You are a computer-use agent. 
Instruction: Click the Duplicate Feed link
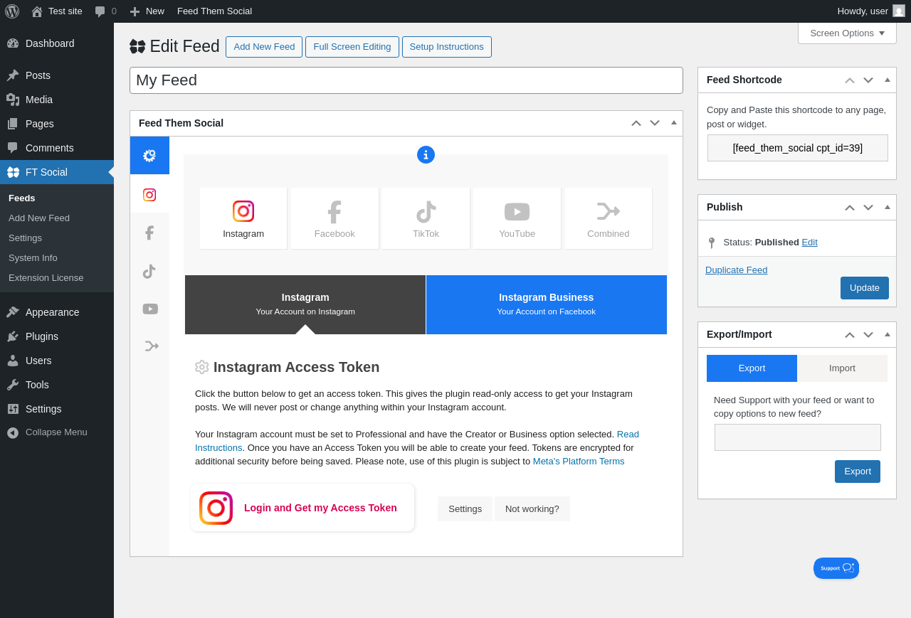point(736,270)
